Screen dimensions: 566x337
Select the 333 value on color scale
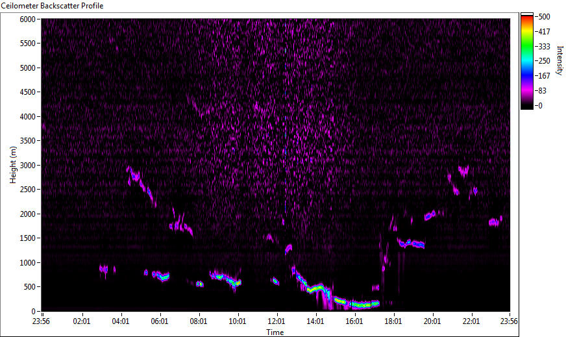pyautogui.click(x=544, y=46)
